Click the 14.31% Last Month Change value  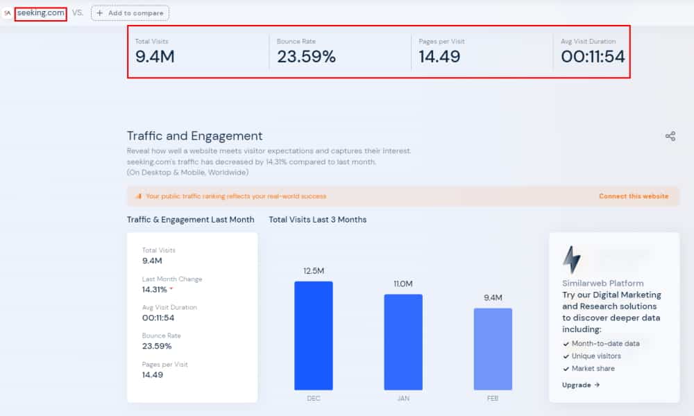pyautogui.click(x=155, y=290)
